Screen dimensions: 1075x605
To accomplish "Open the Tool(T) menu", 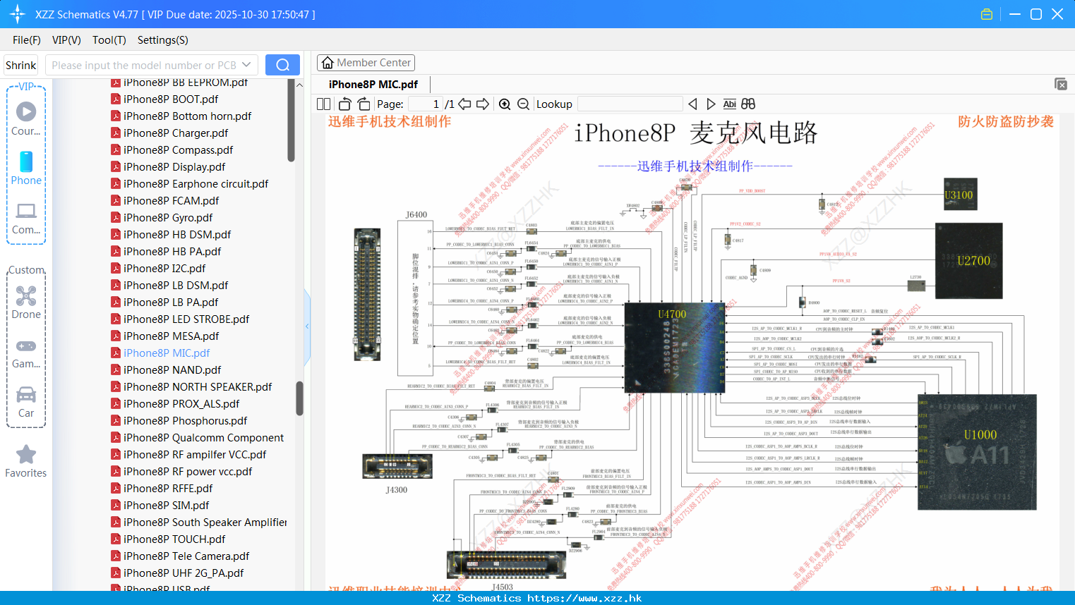I will [x=109, y=40].
